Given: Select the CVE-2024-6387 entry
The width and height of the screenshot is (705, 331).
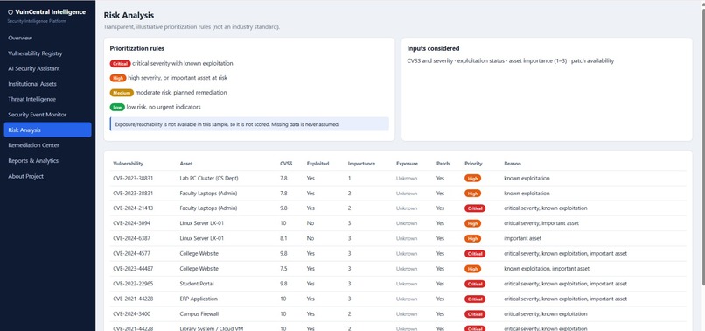Looking at the screenshot, I should click(x=131, y=238).
